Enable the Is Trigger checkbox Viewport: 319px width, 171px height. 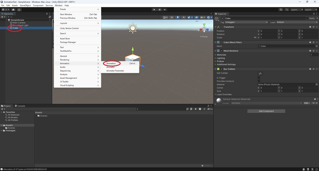pos(259,78)
